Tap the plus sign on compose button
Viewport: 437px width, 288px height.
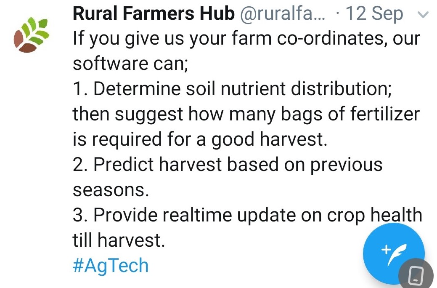[386, 249]
